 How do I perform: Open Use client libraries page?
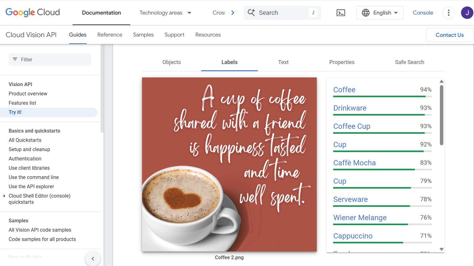(29, 168)
